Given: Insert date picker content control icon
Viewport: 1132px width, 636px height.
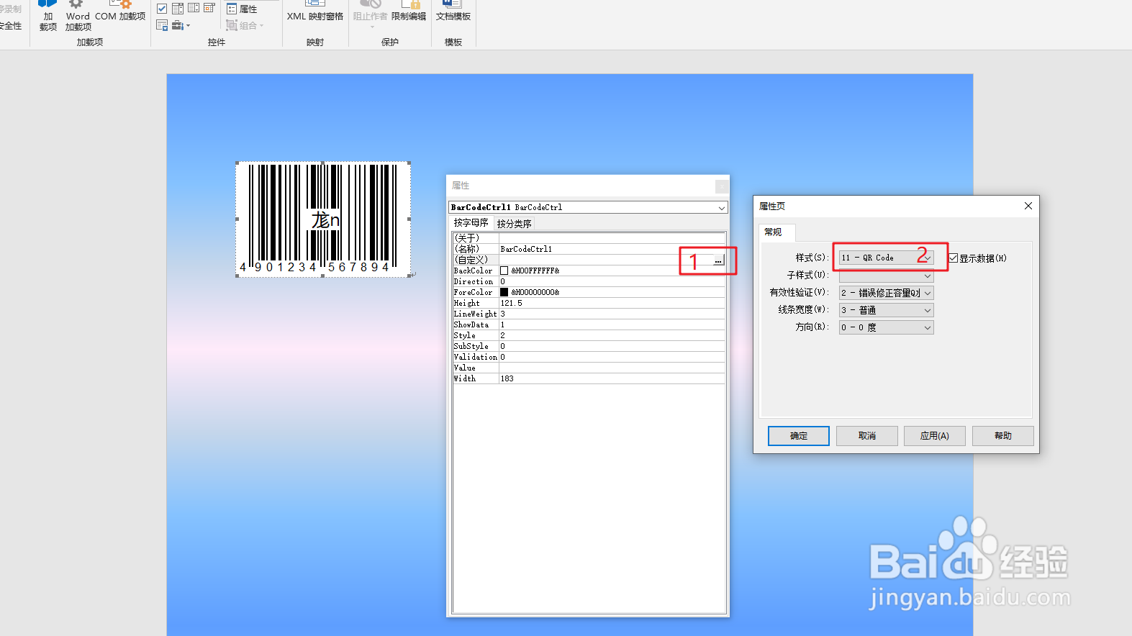Looking at the screenshot, I should pyautogui.click(x=209, y=9).
